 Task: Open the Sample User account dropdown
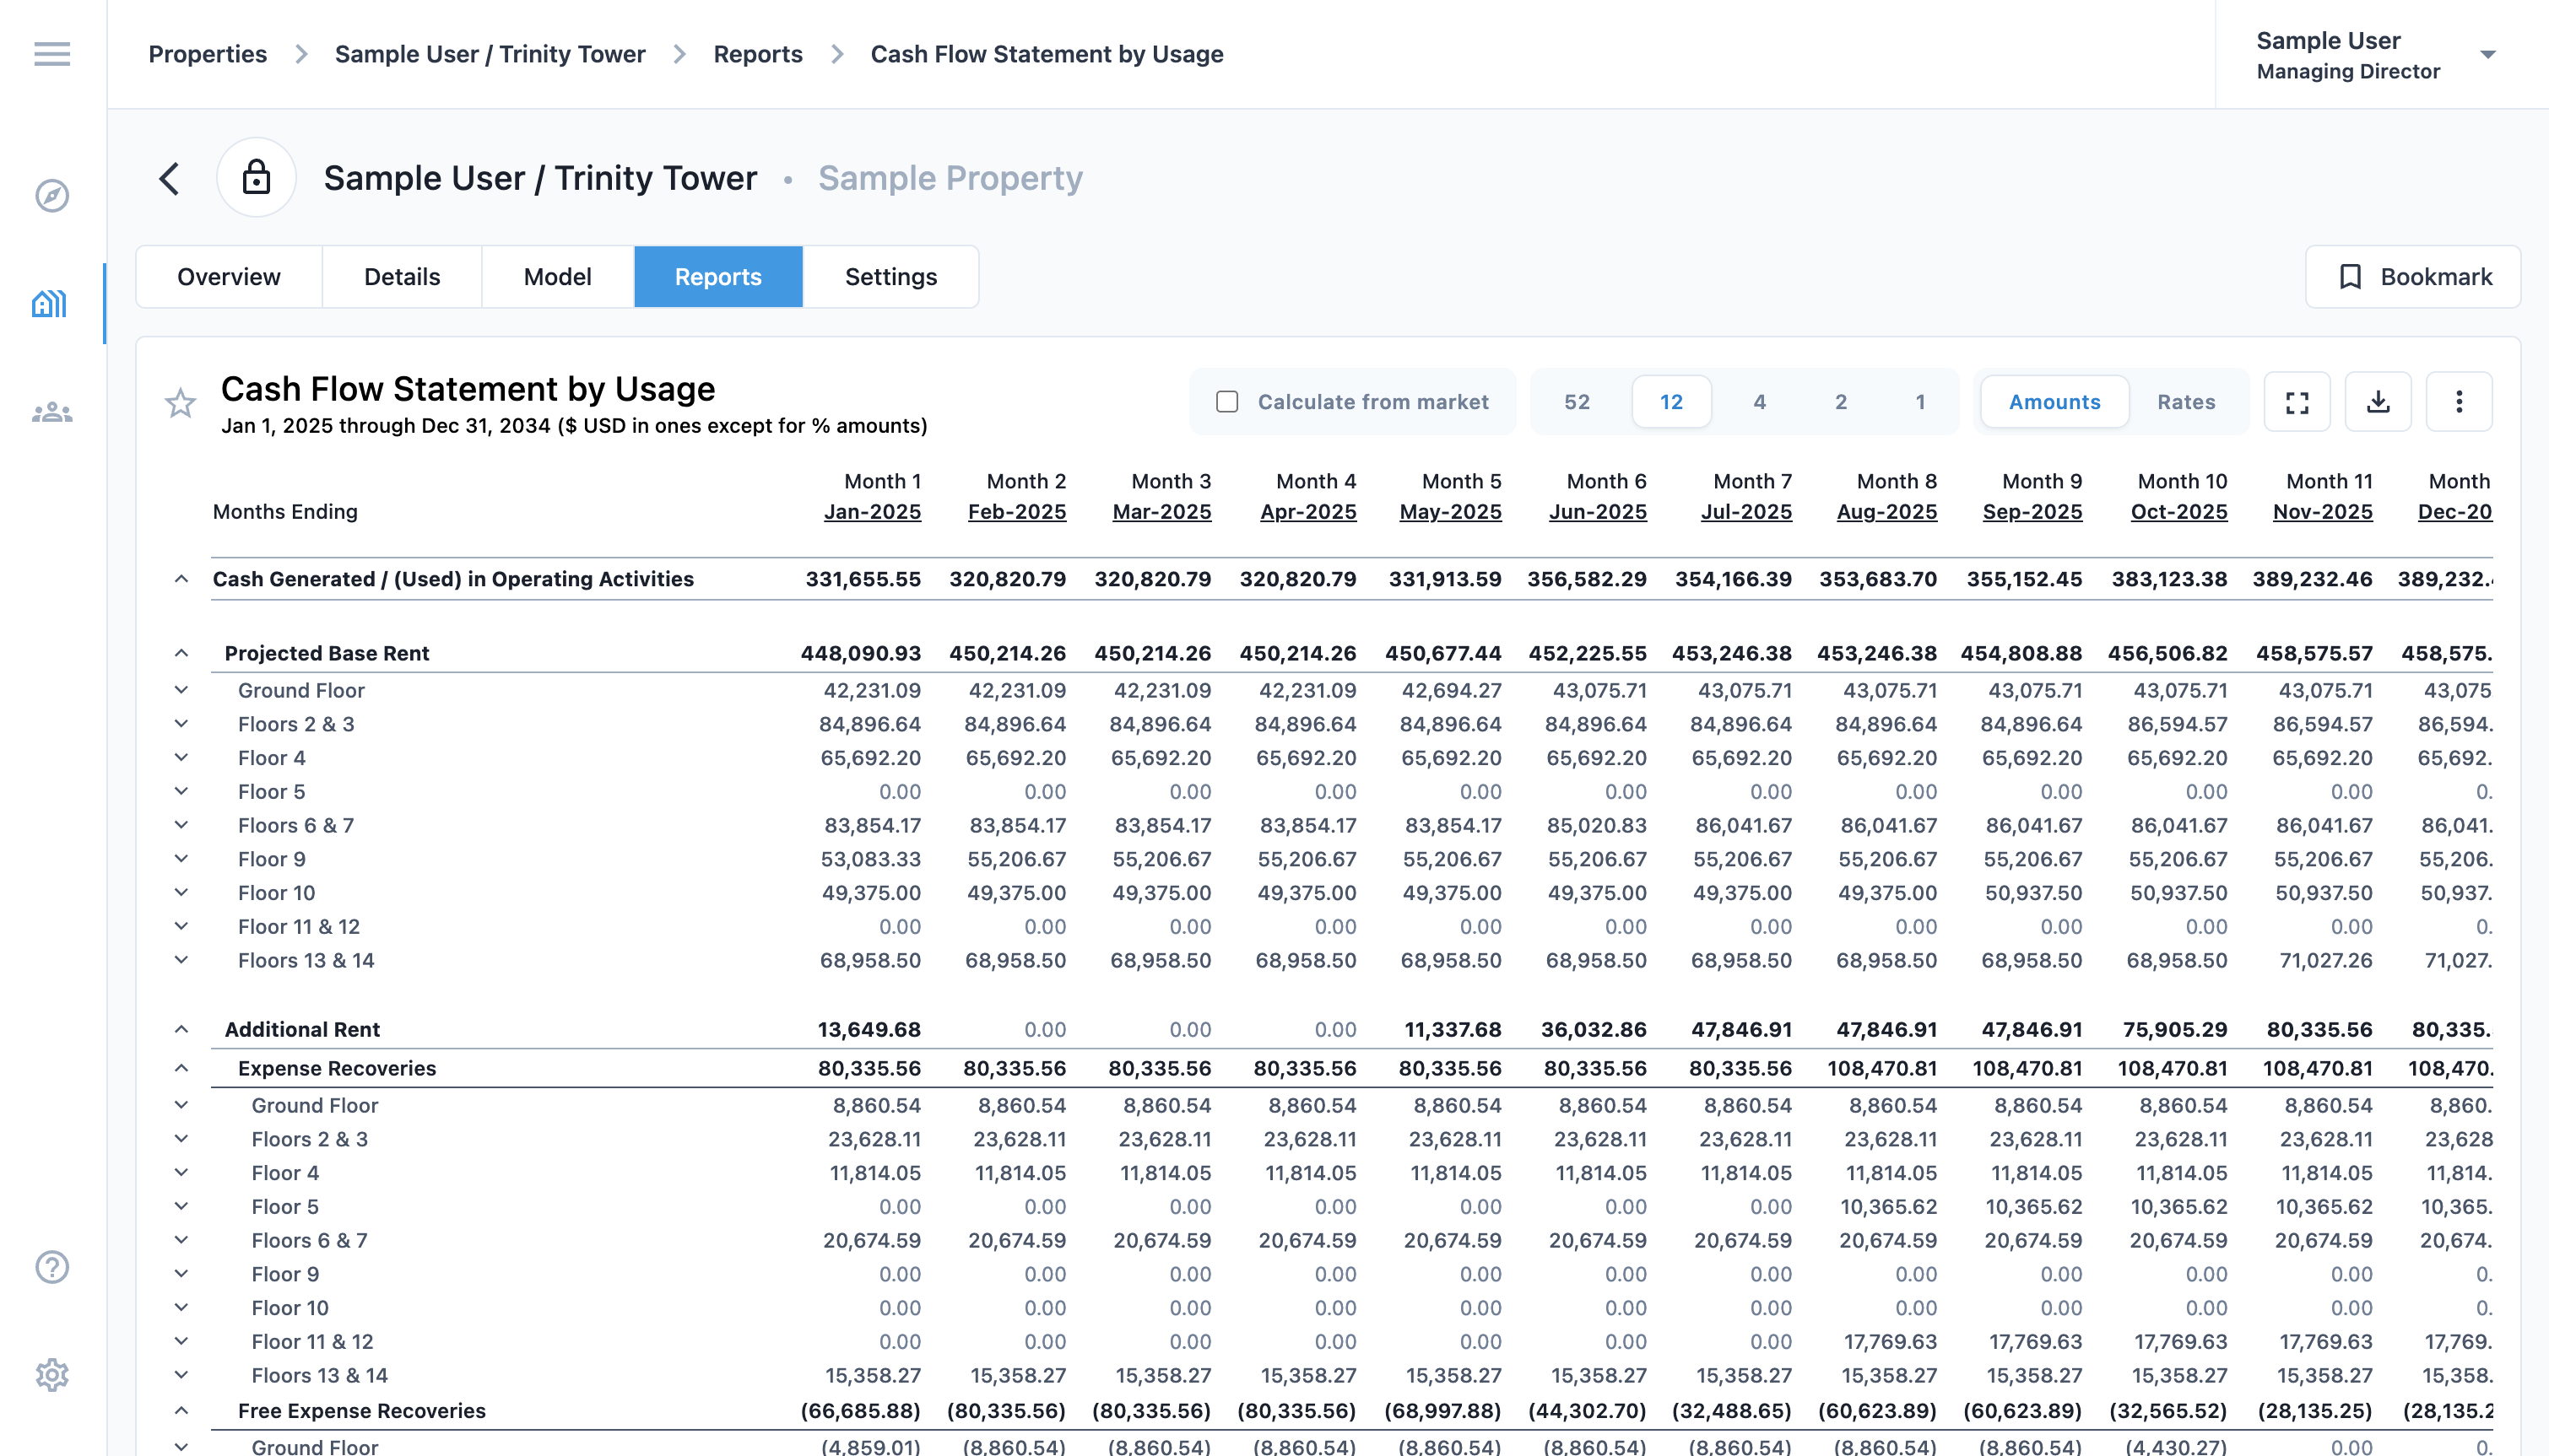coord(2490,54)
